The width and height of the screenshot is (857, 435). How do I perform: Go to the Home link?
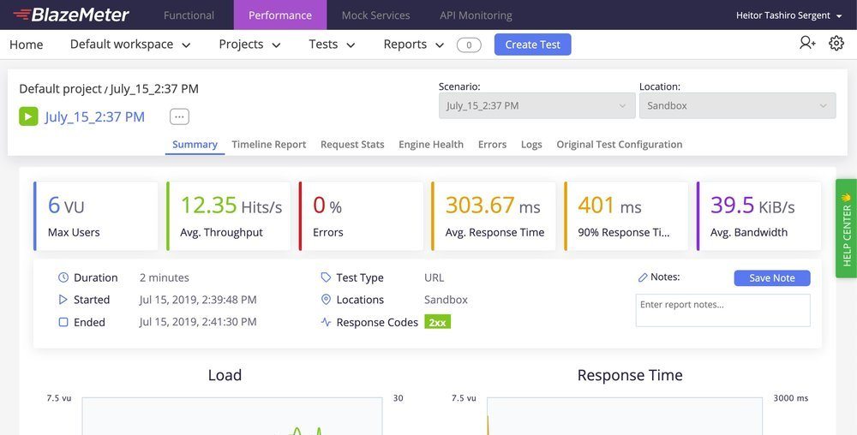tap(27, 45)
